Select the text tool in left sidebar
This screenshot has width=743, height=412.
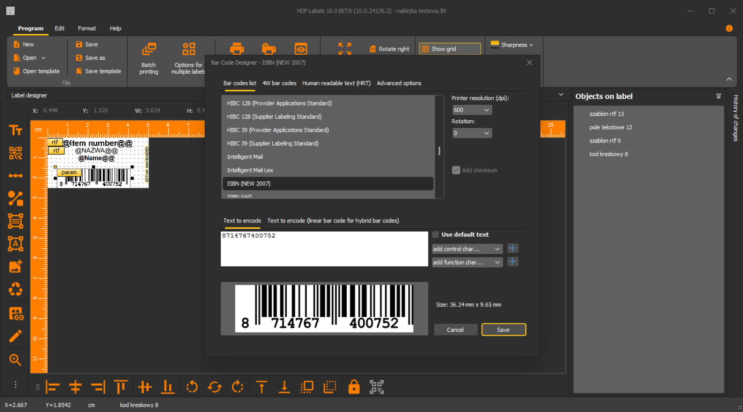click(15, 131)
